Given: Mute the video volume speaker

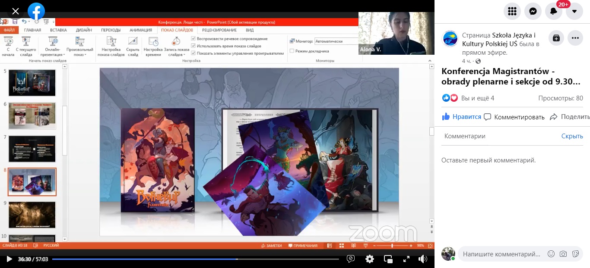Looking at the screenshot, I should [x=422, y=259].
